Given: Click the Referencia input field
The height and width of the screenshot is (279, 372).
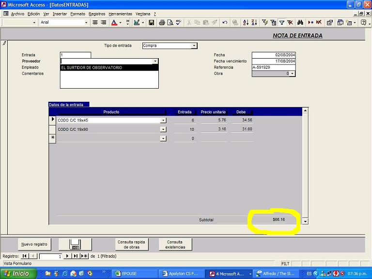Looking at the screenshot, I should [x=273, y=67].
